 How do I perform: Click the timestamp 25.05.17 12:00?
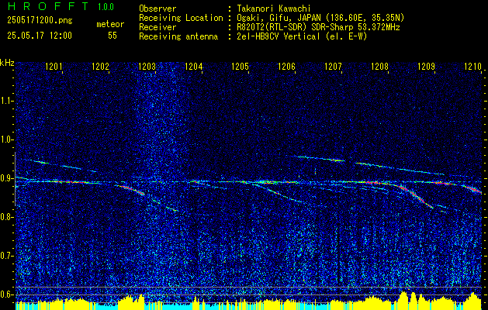point(40,36)
